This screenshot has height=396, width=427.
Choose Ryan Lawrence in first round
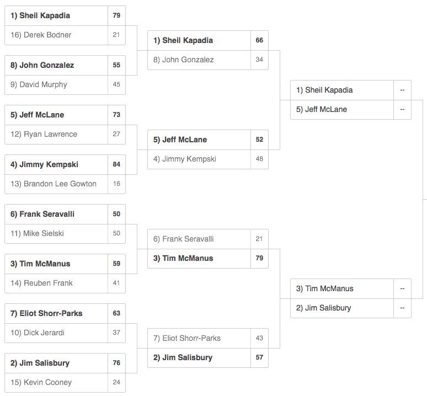point(65,135)
